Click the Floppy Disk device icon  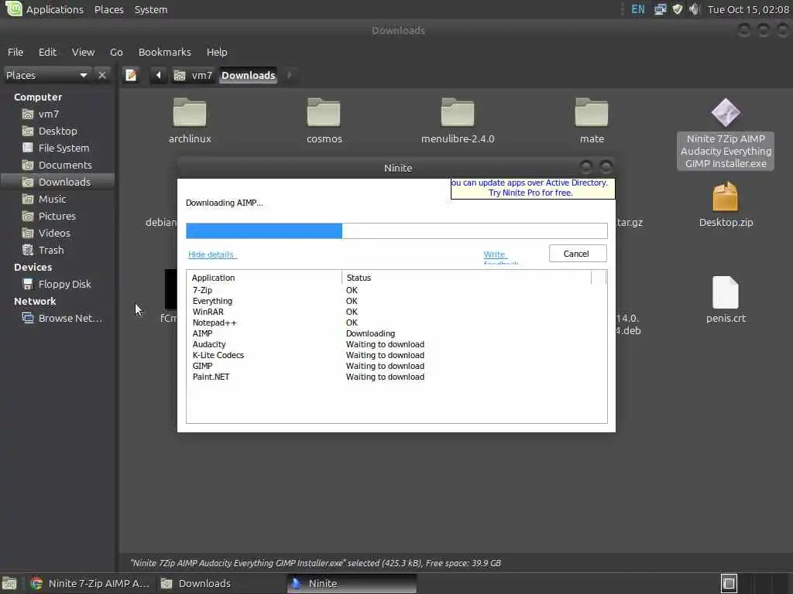click(28, 285)
